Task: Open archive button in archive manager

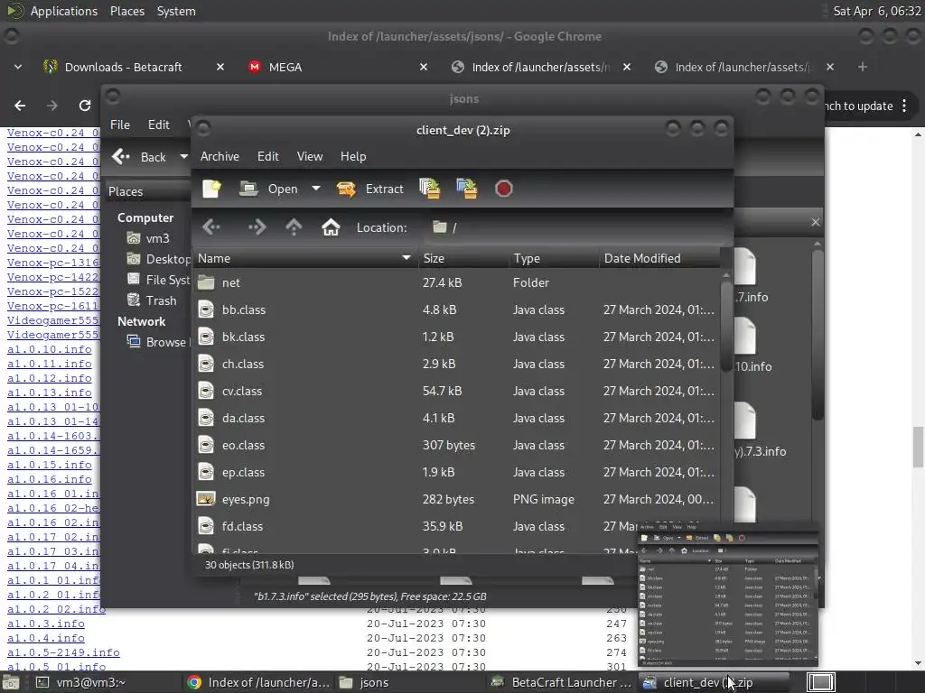Action: (269, 189)
